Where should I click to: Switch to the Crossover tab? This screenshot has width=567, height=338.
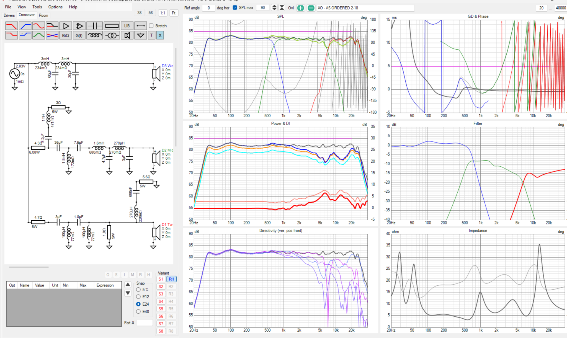(27, 15)
